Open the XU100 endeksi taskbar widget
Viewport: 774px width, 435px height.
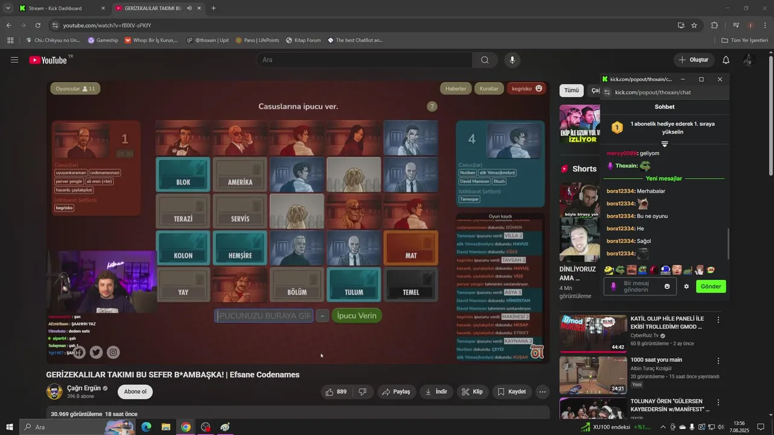click(616, 427)
